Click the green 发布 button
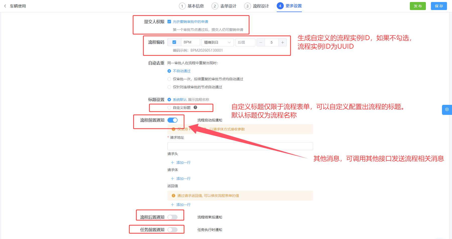 pyautogui.click(x=418, y=6)
